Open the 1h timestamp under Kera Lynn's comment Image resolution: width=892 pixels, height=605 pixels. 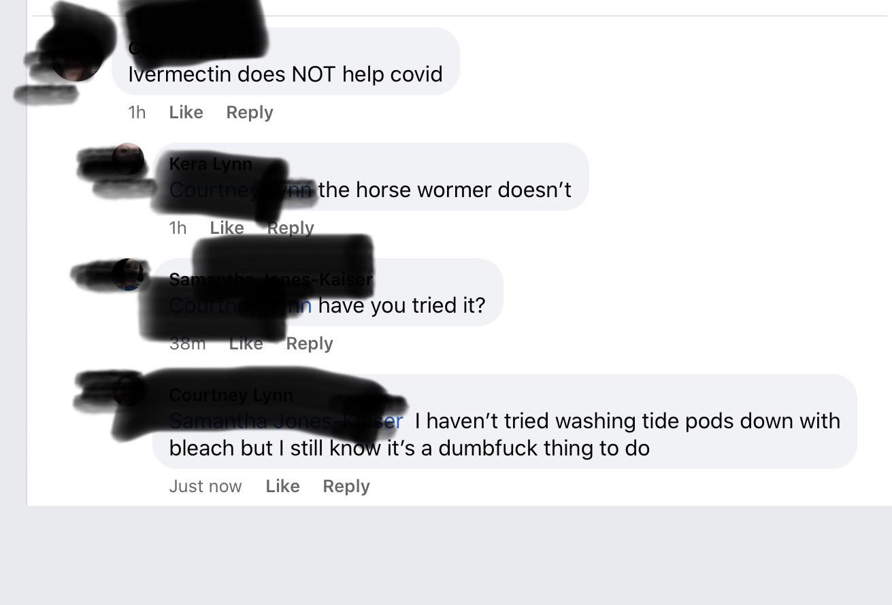point(178,228)
